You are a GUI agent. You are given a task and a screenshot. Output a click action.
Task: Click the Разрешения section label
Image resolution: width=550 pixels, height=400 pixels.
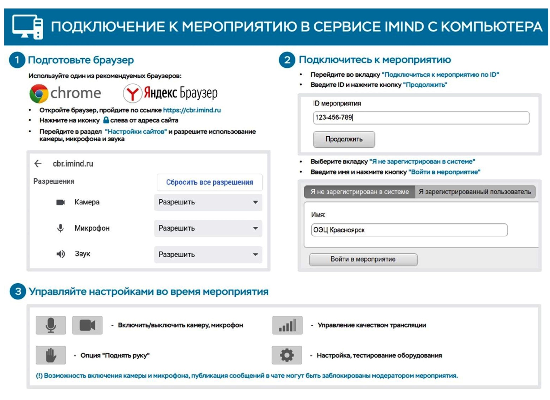[54, 181]
